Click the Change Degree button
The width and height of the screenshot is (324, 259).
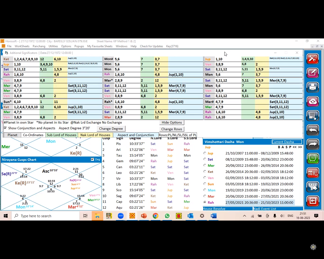coord(111,129)
